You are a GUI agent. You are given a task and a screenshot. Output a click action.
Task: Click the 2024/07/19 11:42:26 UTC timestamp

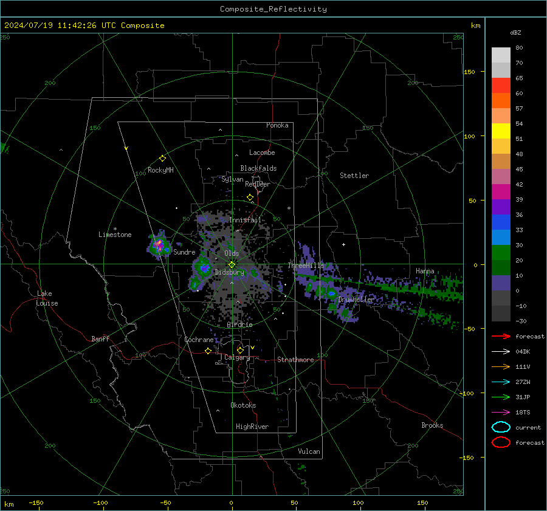pyautogui.click(x=84, y=26)
